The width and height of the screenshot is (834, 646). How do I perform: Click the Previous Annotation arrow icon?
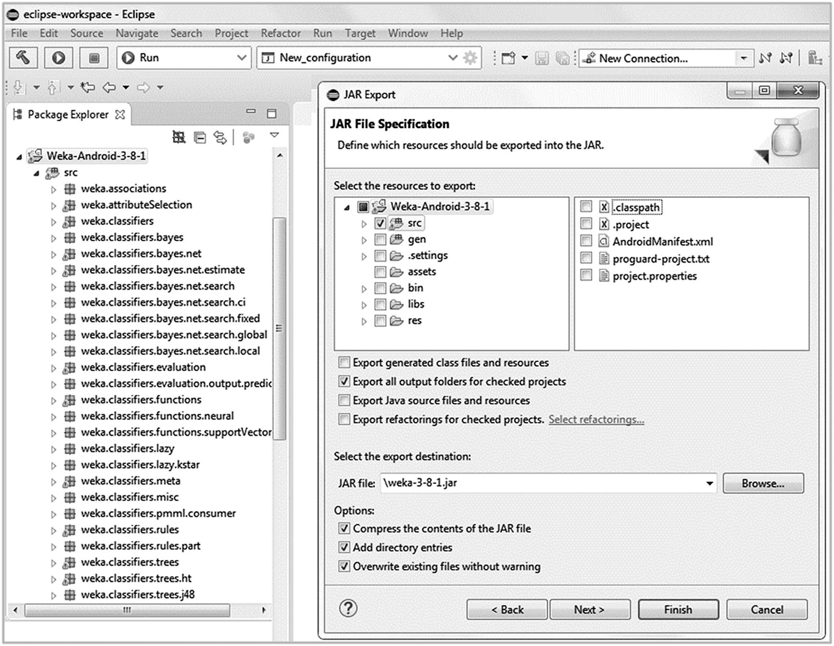(x=53, y=87)
